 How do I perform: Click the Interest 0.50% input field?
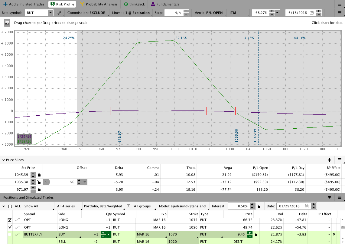[x=237, y=206]
